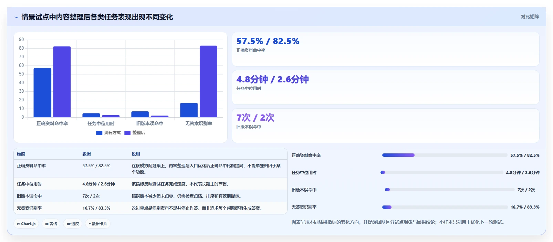Toggle the 整理后 legend series
The image size is (553, 242).
(135, 133)
